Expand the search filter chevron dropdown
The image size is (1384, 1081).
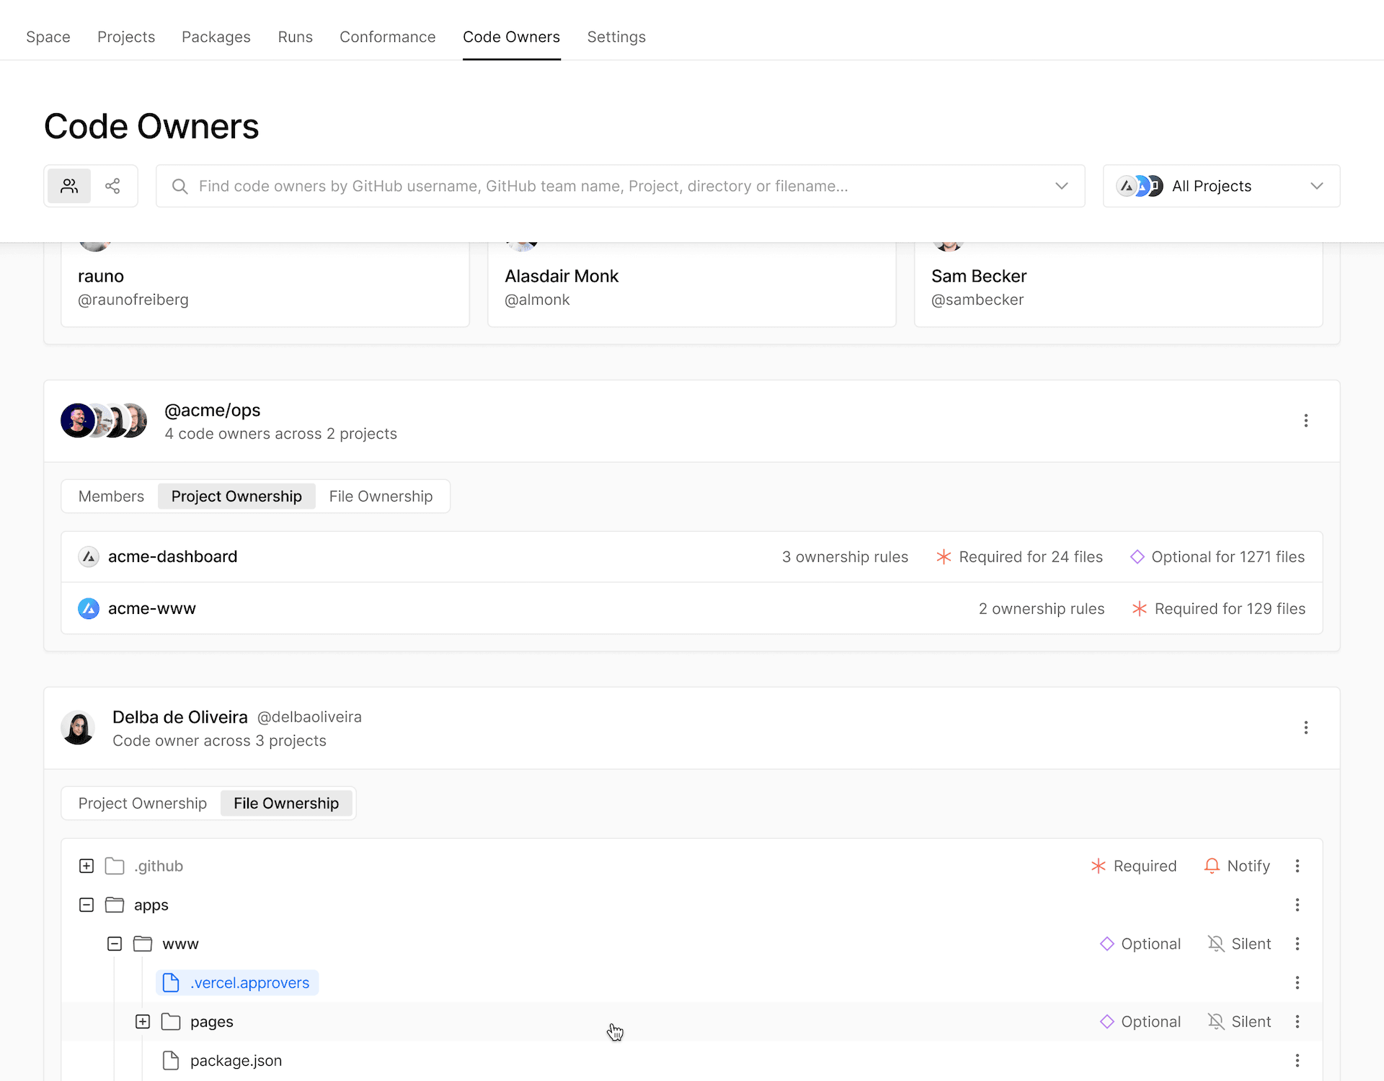tap(1062, 187)
